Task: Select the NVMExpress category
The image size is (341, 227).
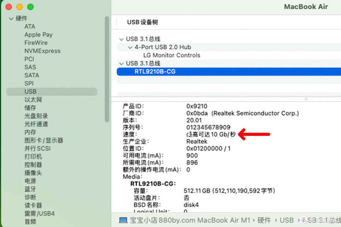Action: [42, 51]
